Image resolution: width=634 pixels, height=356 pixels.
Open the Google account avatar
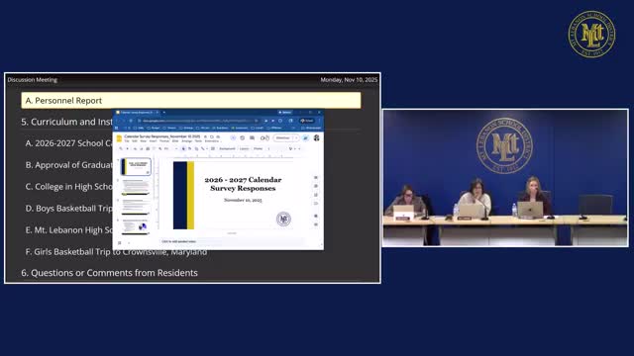pyautogui.click(x=316, y=138)
